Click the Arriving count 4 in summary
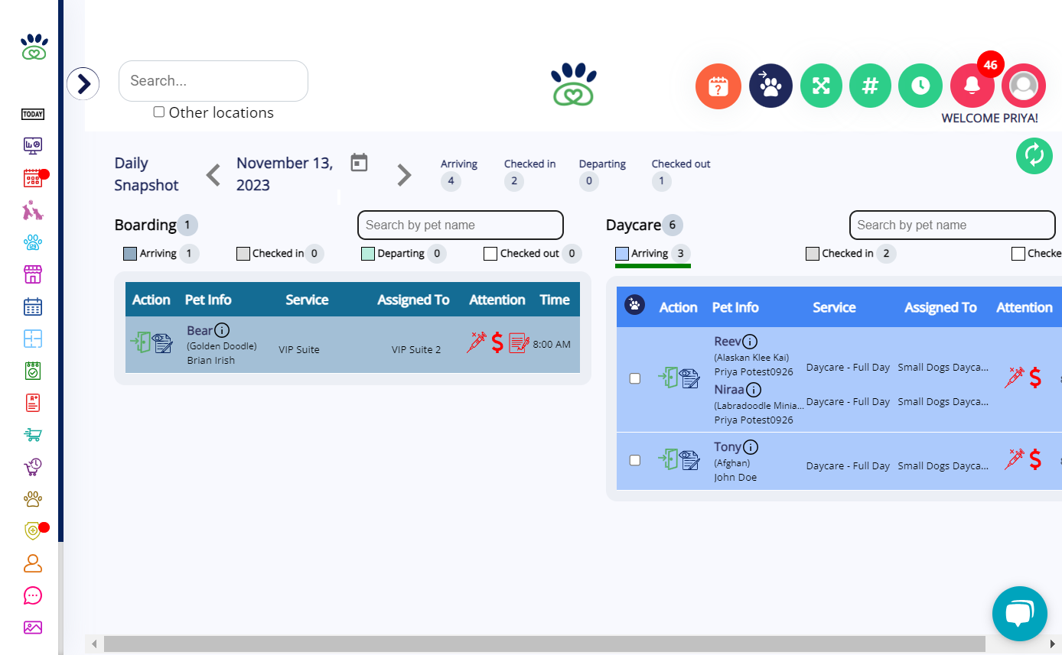 (x=451, y=182)
